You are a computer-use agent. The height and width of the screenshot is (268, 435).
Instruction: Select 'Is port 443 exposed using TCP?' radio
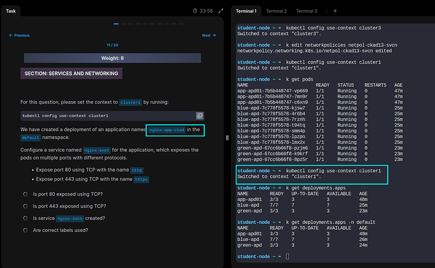[25, 206]
